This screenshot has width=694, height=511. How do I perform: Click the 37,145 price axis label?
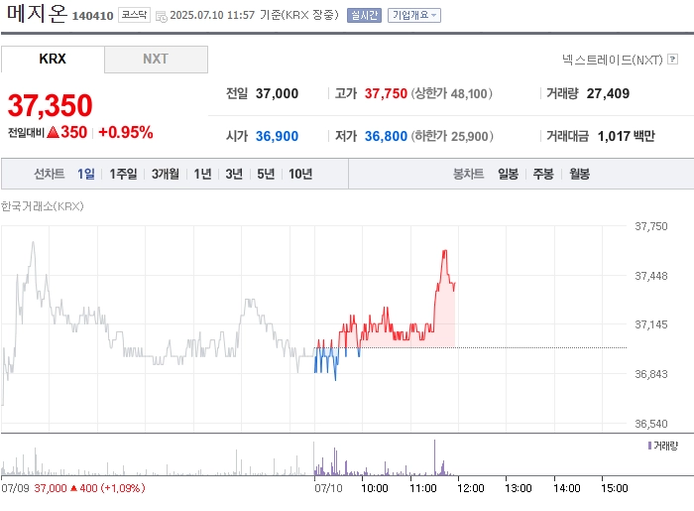click(x=651, y=324)
